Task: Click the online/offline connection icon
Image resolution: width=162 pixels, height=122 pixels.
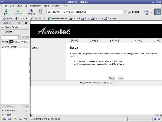Action: point(155,119)
